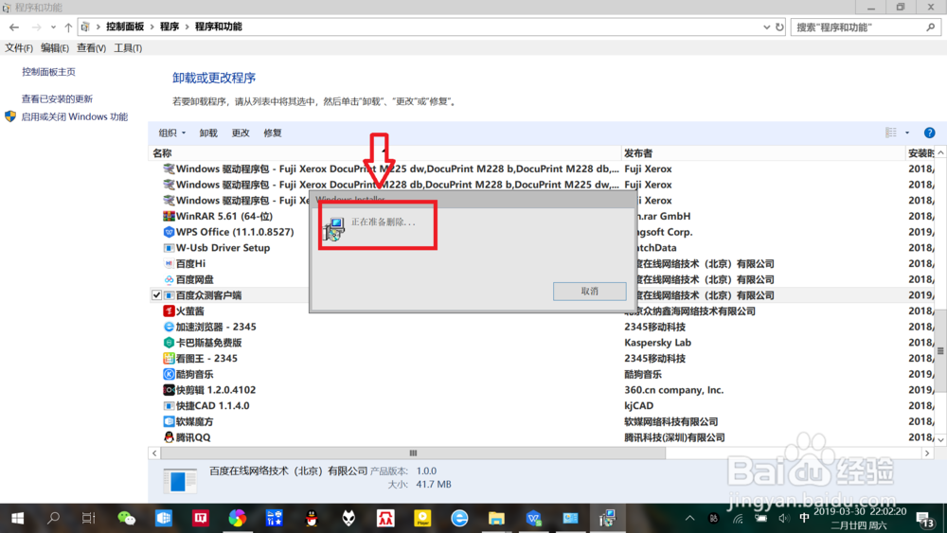Open recent locations dropdown arrow
947x533 pixels.
(53, 27)
